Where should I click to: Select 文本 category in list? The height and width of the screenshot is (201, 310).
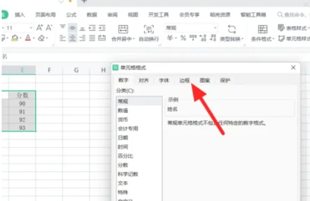click(x=139, y=183)
